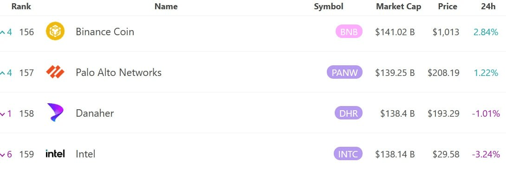
Task: Sort by the Name column header
Action: coord(166,6)
